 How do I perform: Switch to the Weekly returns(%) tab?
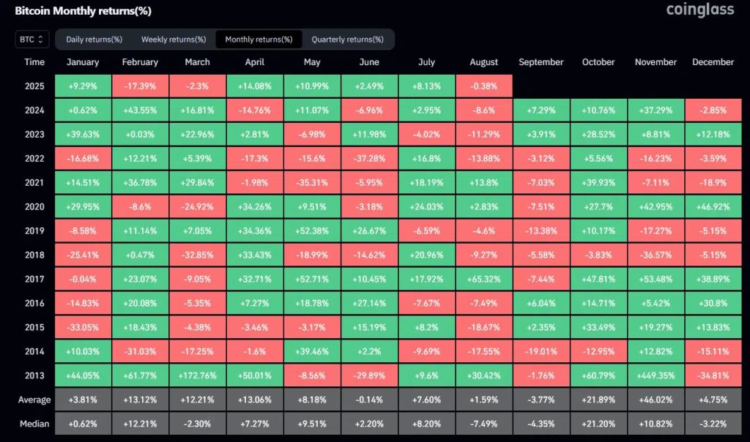[173, 39]
